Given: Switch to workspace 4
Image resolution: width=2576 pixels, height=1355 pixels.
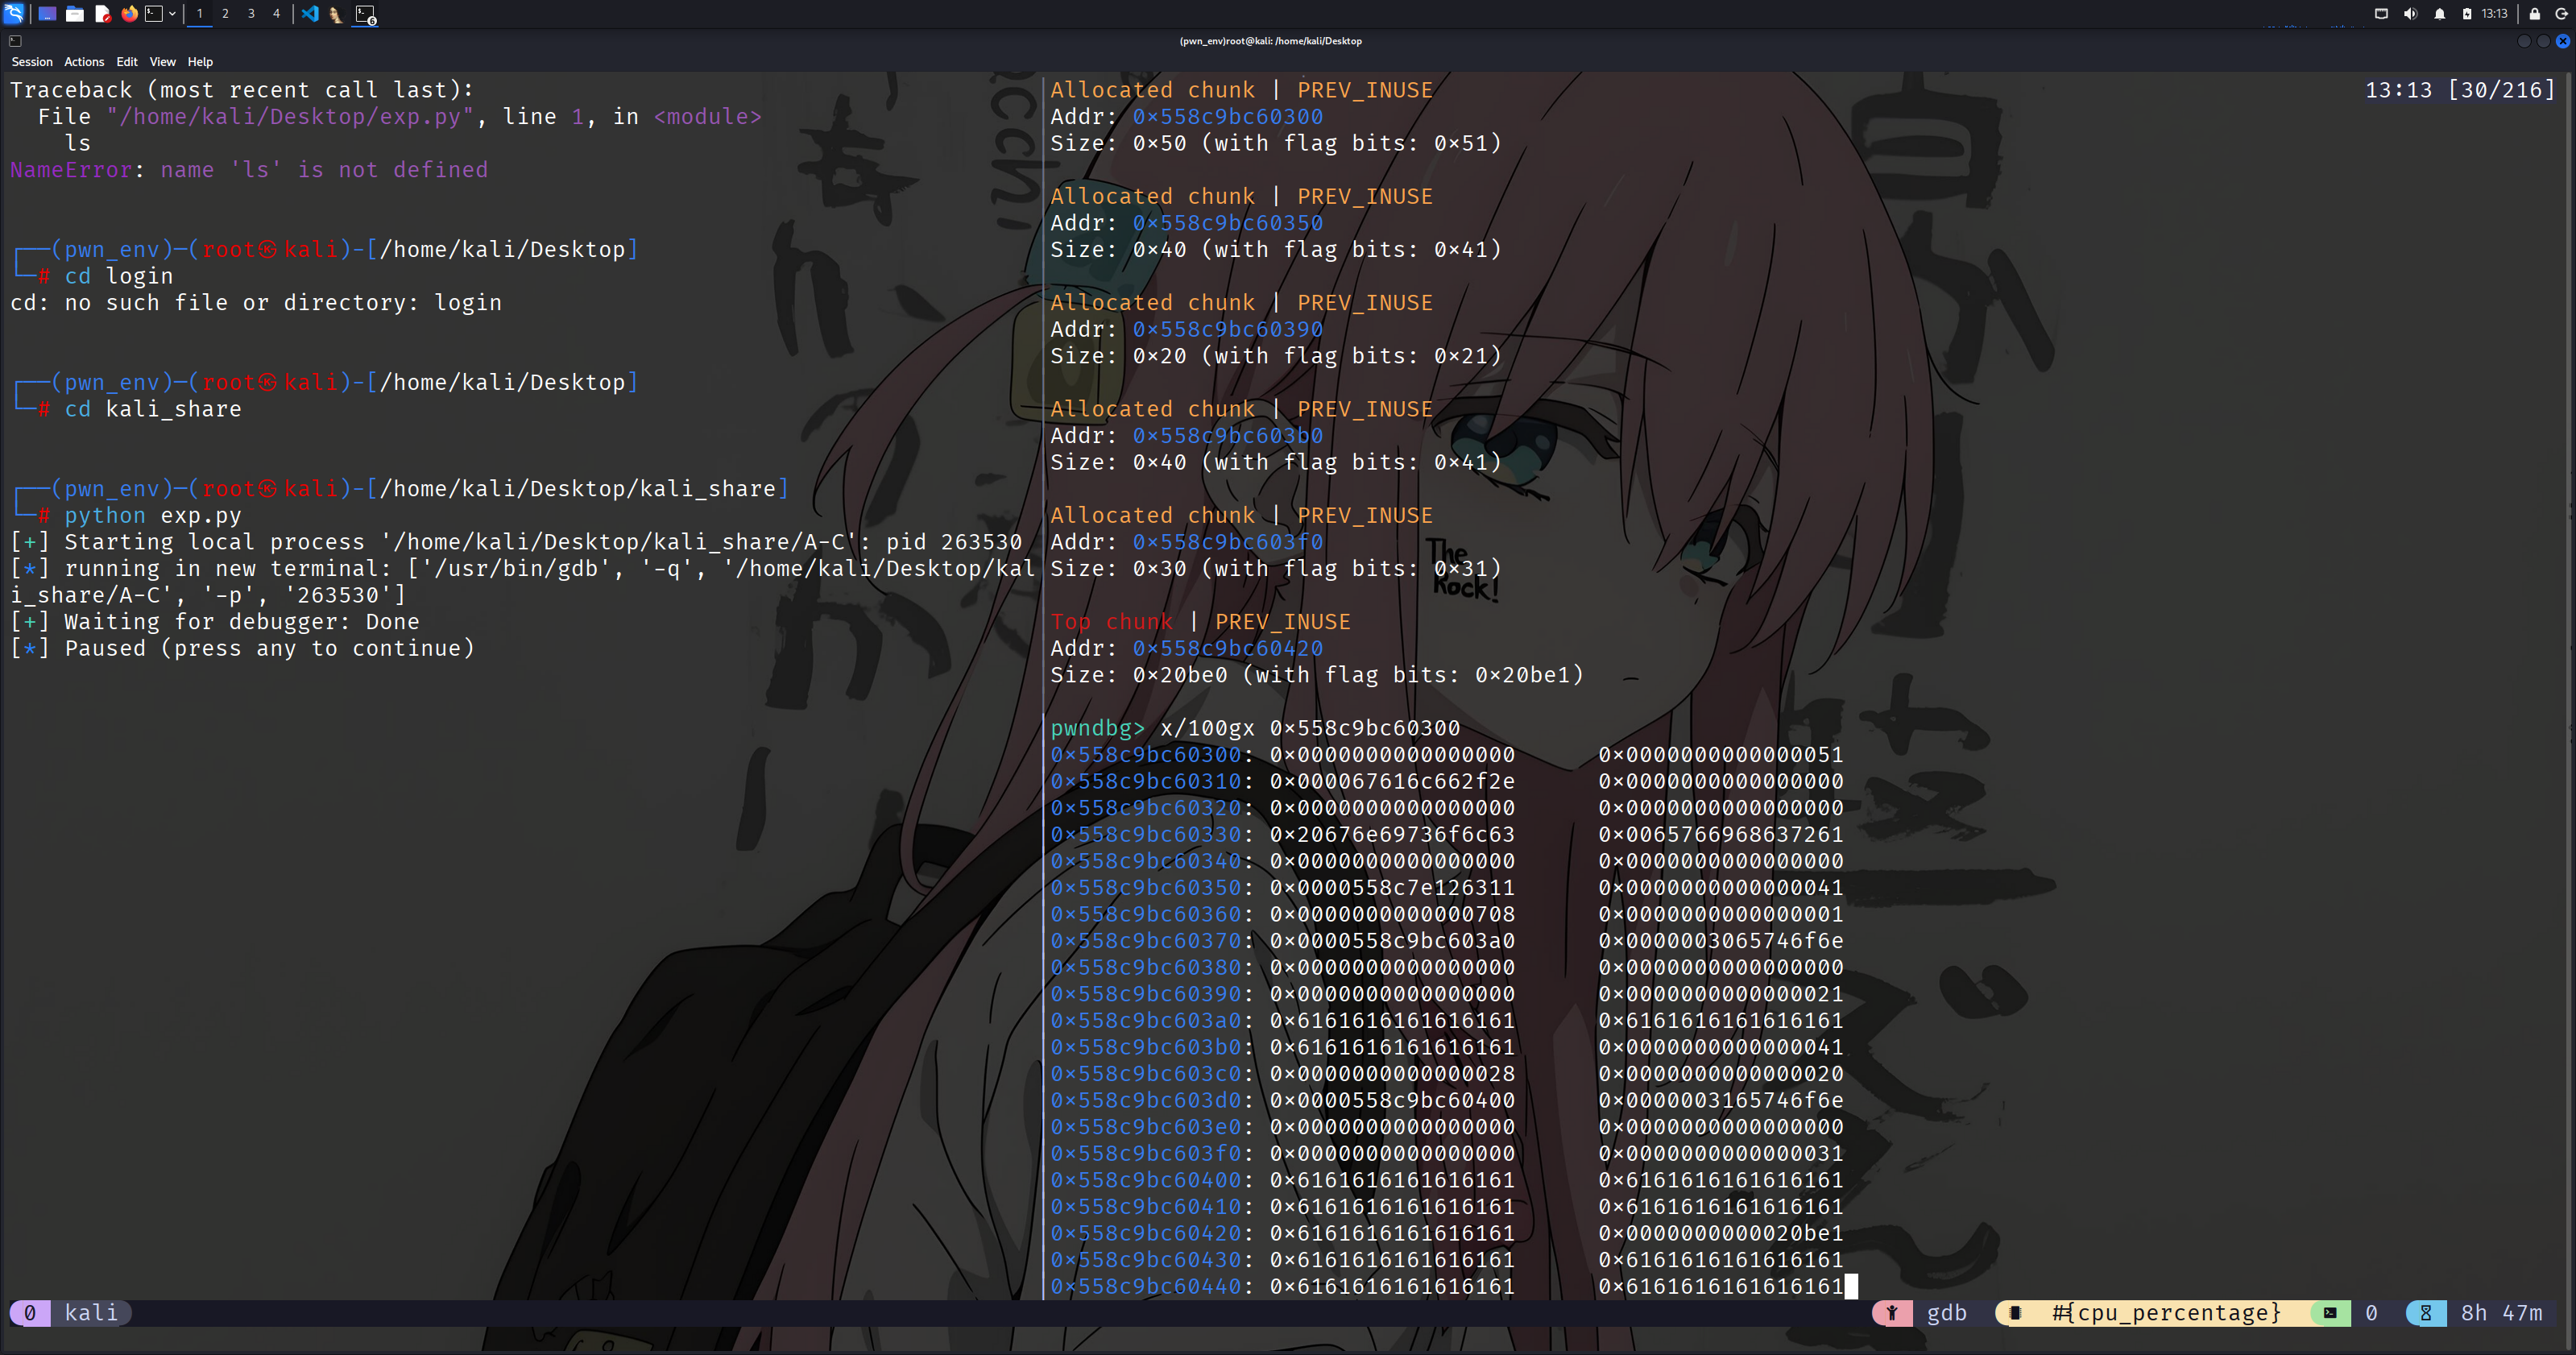Looking at the screenshot, I should pyautogui.click(x=277, y=14).
